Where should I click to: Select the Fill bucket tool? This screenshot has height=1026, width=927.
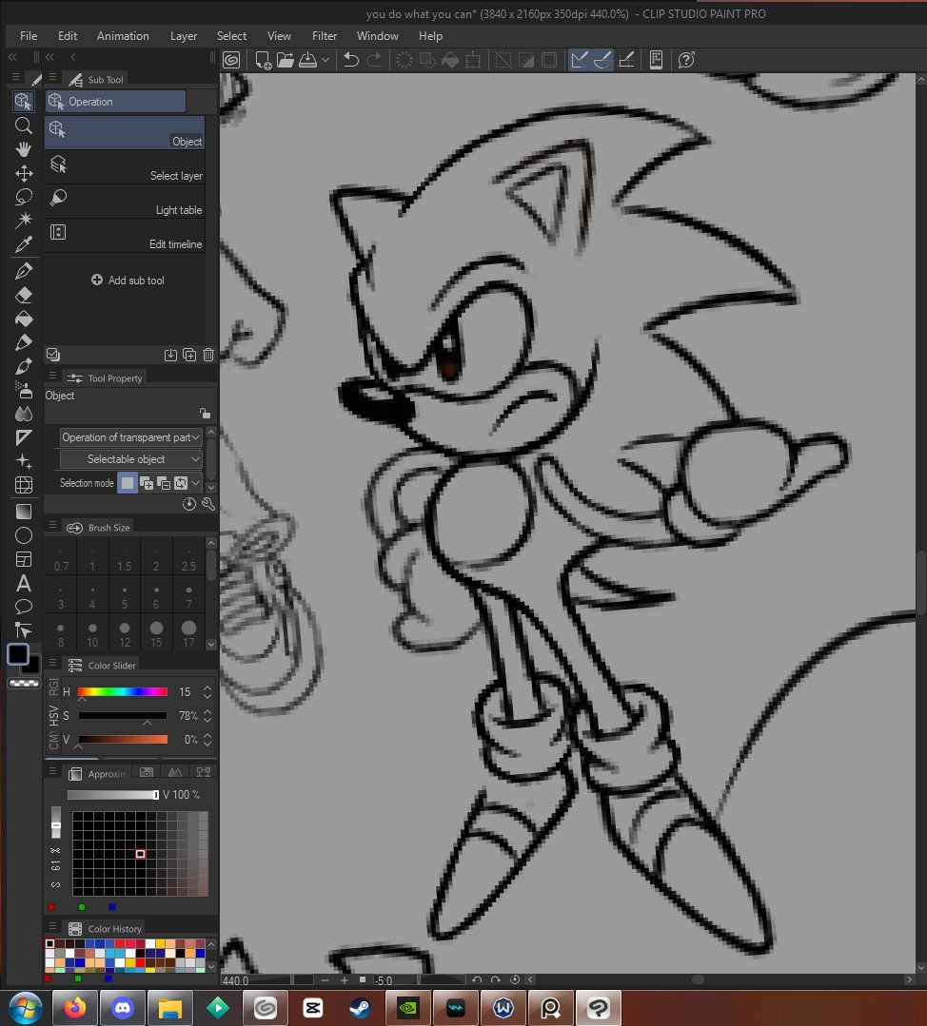(24, 319)
